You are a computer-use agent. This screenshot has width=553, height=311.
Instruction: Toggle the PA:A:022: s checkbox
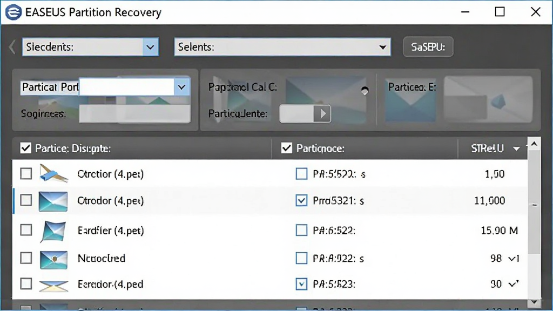click(301, 258)
